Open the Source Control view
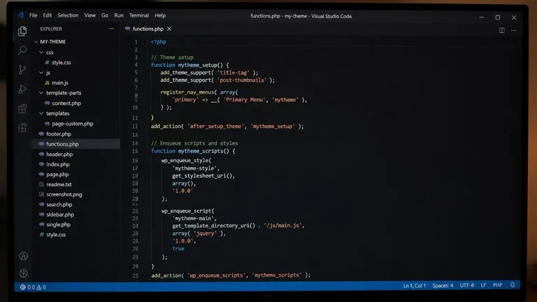The image size is (537, 302). [22, 69]
